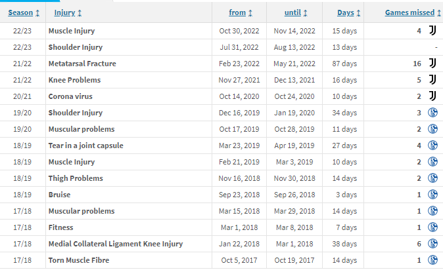The height and width of the screenshot is (270, 443).
Task: Sort table by Season column
Action: pos(20,12)
